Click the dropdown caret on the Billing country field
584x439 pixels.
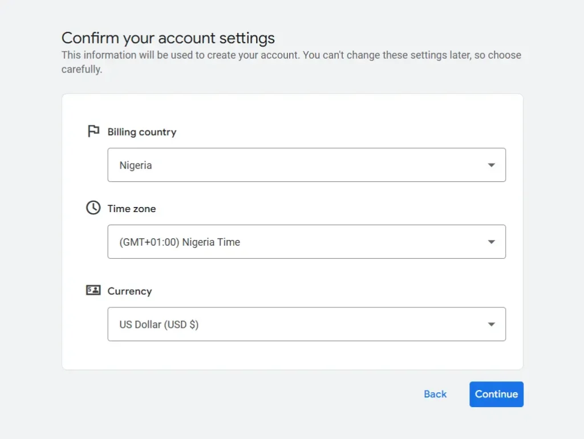(x=491, y=165)
